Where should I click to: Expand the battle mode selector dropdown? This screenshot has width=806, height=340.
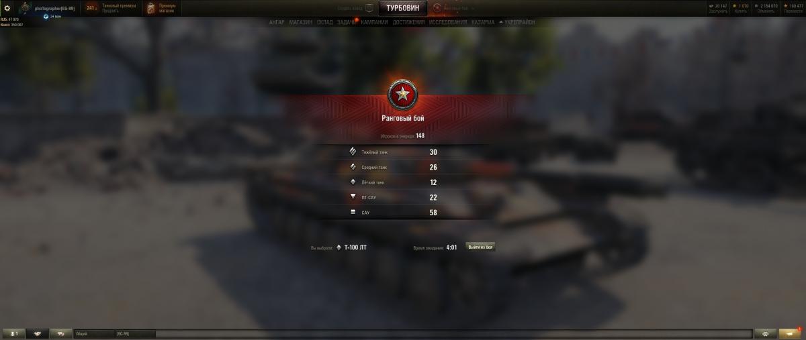(x=473, y=8)
